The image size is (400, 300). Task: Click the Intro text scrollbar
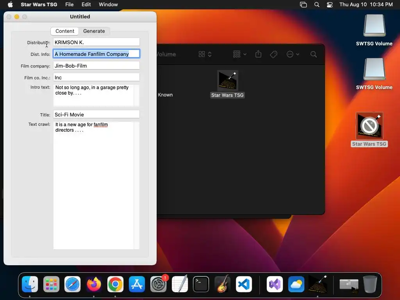(x=136, y=95)
